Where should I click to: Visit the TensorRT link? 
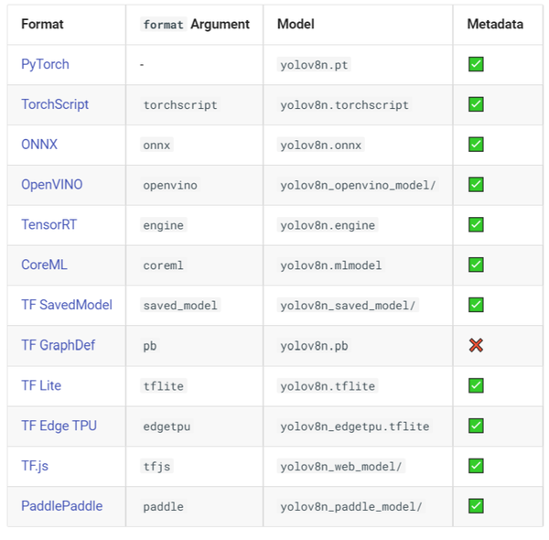pos(49,224)
